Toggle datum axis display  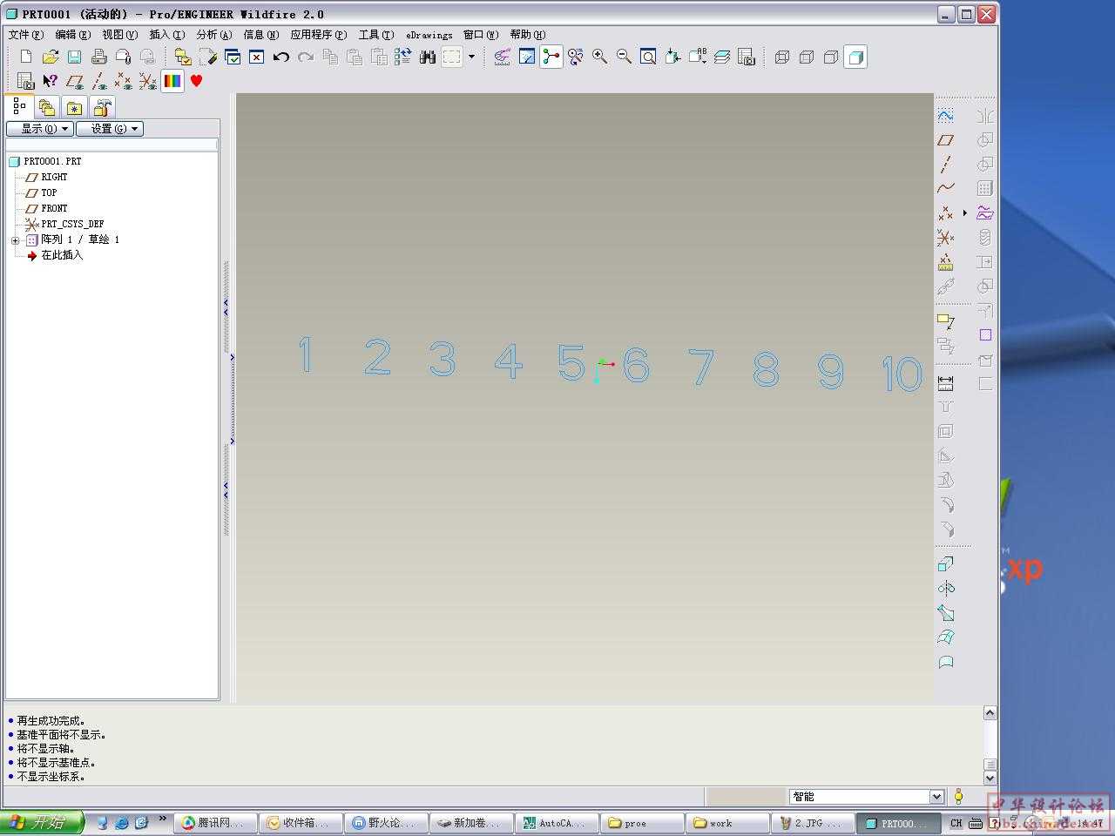(x=99, y=81)
